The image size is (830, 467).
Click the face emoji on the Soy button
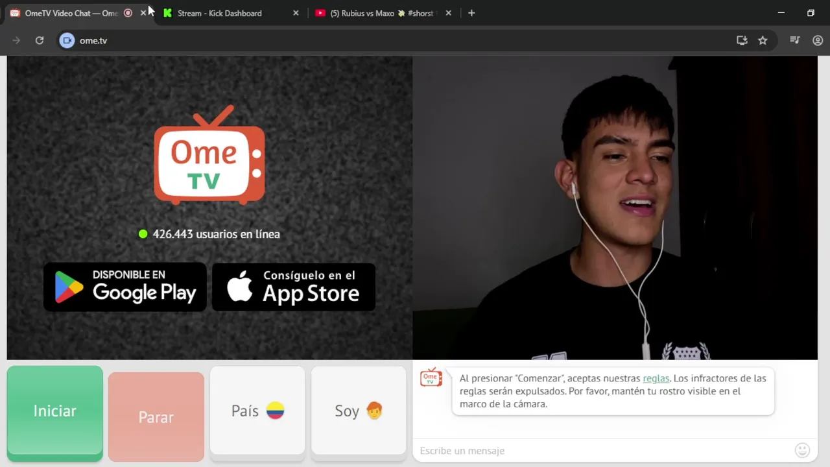click(374, 411)
